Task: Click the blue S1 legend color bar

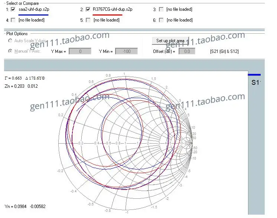Action: pyautogui.click(x=254, y=75)
